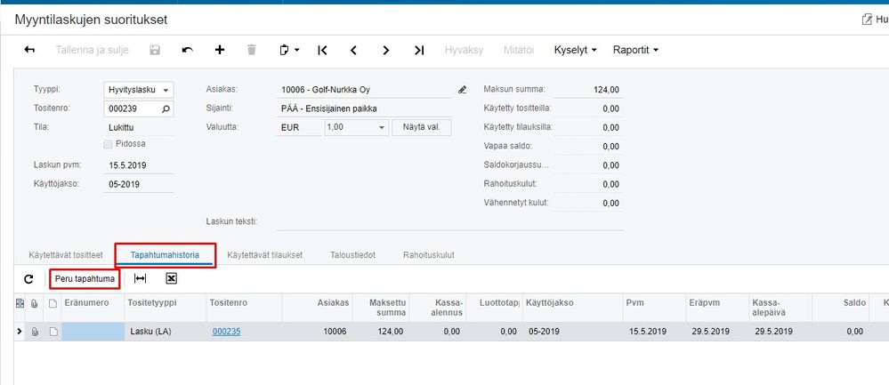Click Näytä val. button

coord(421,127)
